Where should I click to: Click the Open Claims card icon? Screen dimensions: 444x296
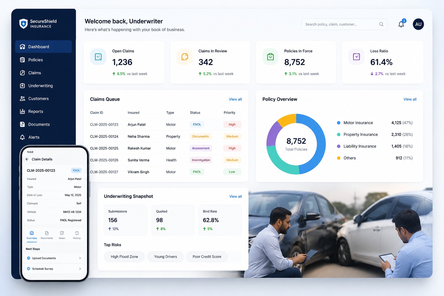pyautogui.click(x=98, y=57)
